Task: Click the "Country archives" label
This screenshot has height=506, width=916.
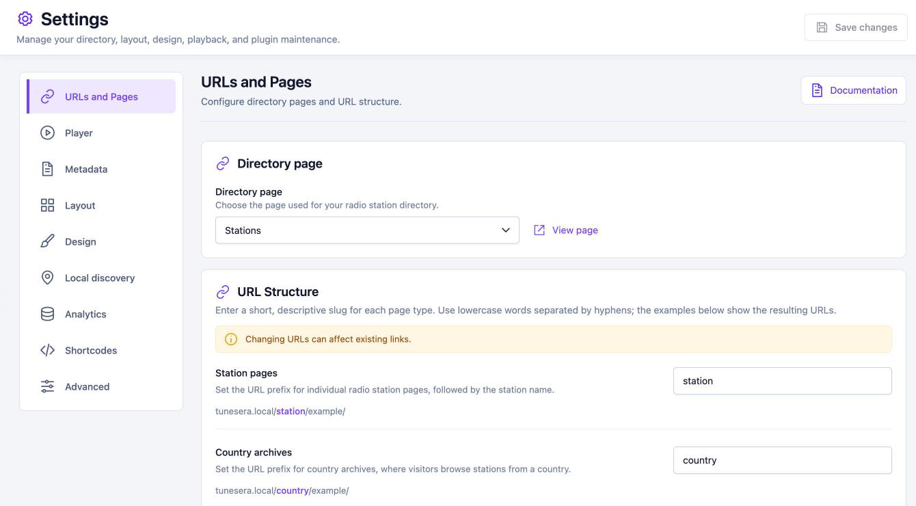Action: pyautogui.click(x=254, y=453)
